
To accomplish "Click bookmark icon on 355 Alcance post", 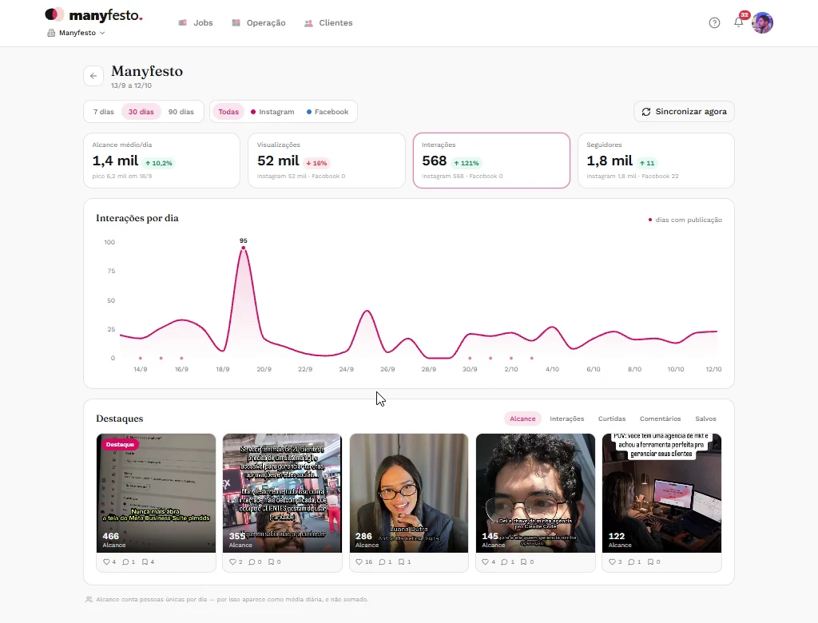I will coord(272,562).
